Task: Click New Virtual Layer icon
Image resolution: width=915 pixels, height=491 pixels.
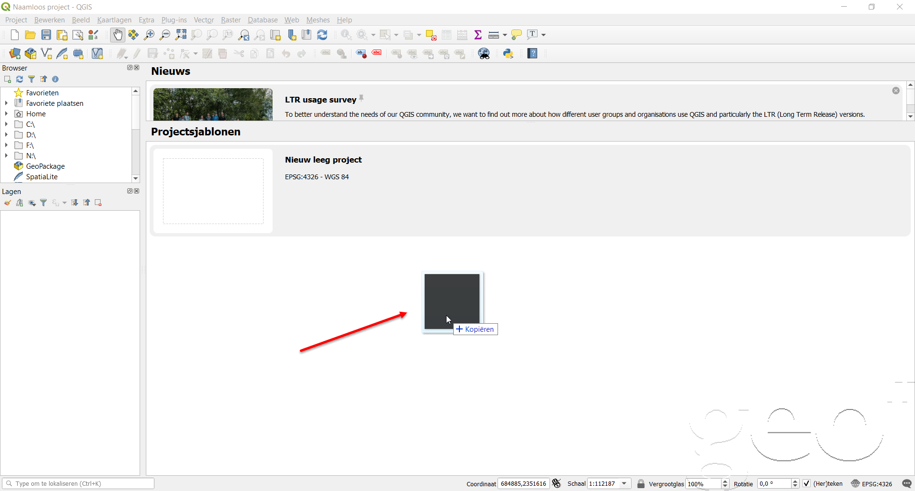Action: [97, 53]
